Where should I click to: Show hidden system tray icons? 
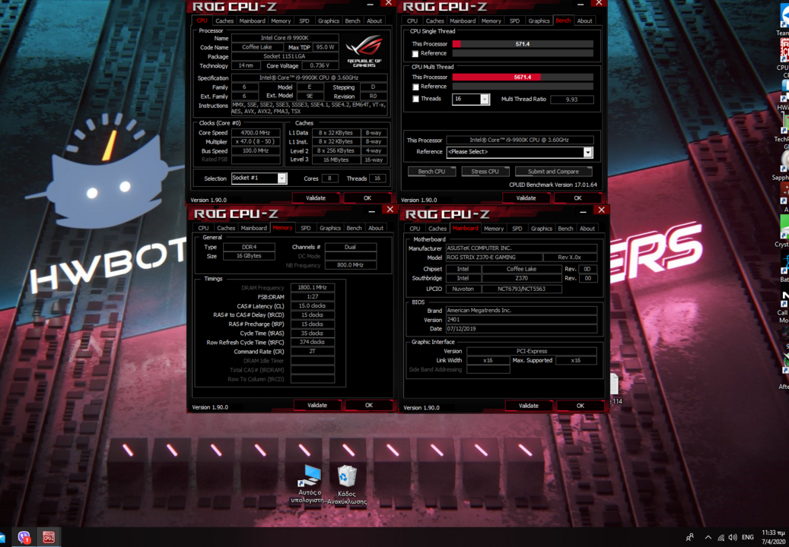(708, 537)
